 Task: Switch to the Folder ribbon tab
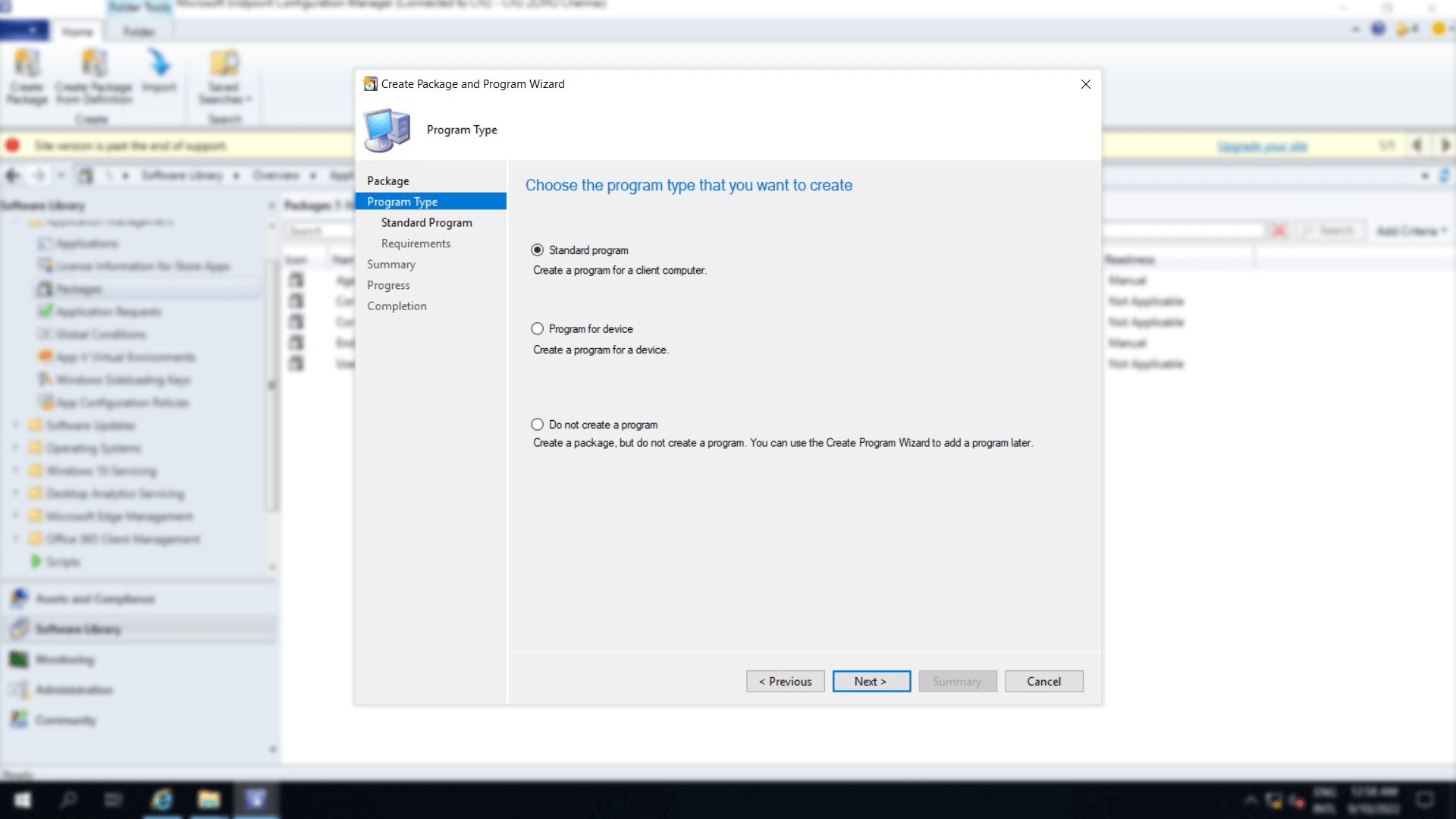(138, 31)
